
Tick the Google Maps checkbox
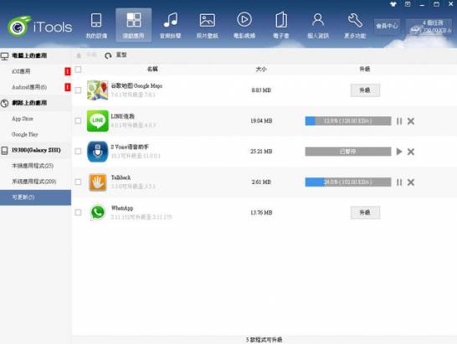coord(78,90)
